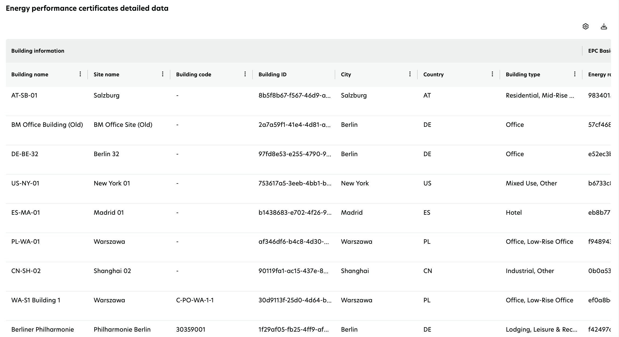This screenshot has height=337, width=619.
Task: Click the Energy rating column header
Action: (x=599, y=74)
